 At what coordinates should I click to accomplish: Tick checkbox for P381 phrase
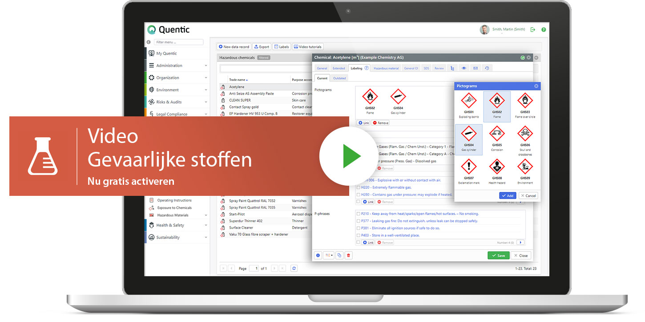(x=358, y=228)
